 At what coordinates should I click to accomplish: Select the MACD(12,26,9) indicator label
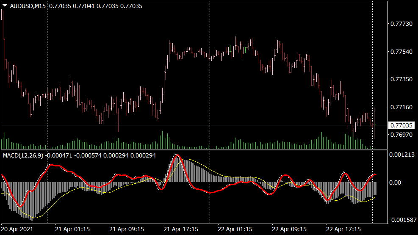[x=23, y=155]
